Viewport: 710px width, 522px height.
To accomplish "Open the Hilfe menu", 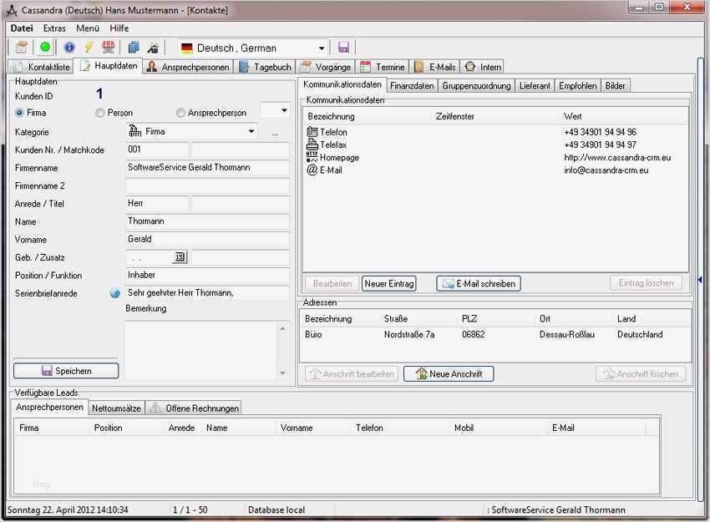I will [x=119, y=28].
